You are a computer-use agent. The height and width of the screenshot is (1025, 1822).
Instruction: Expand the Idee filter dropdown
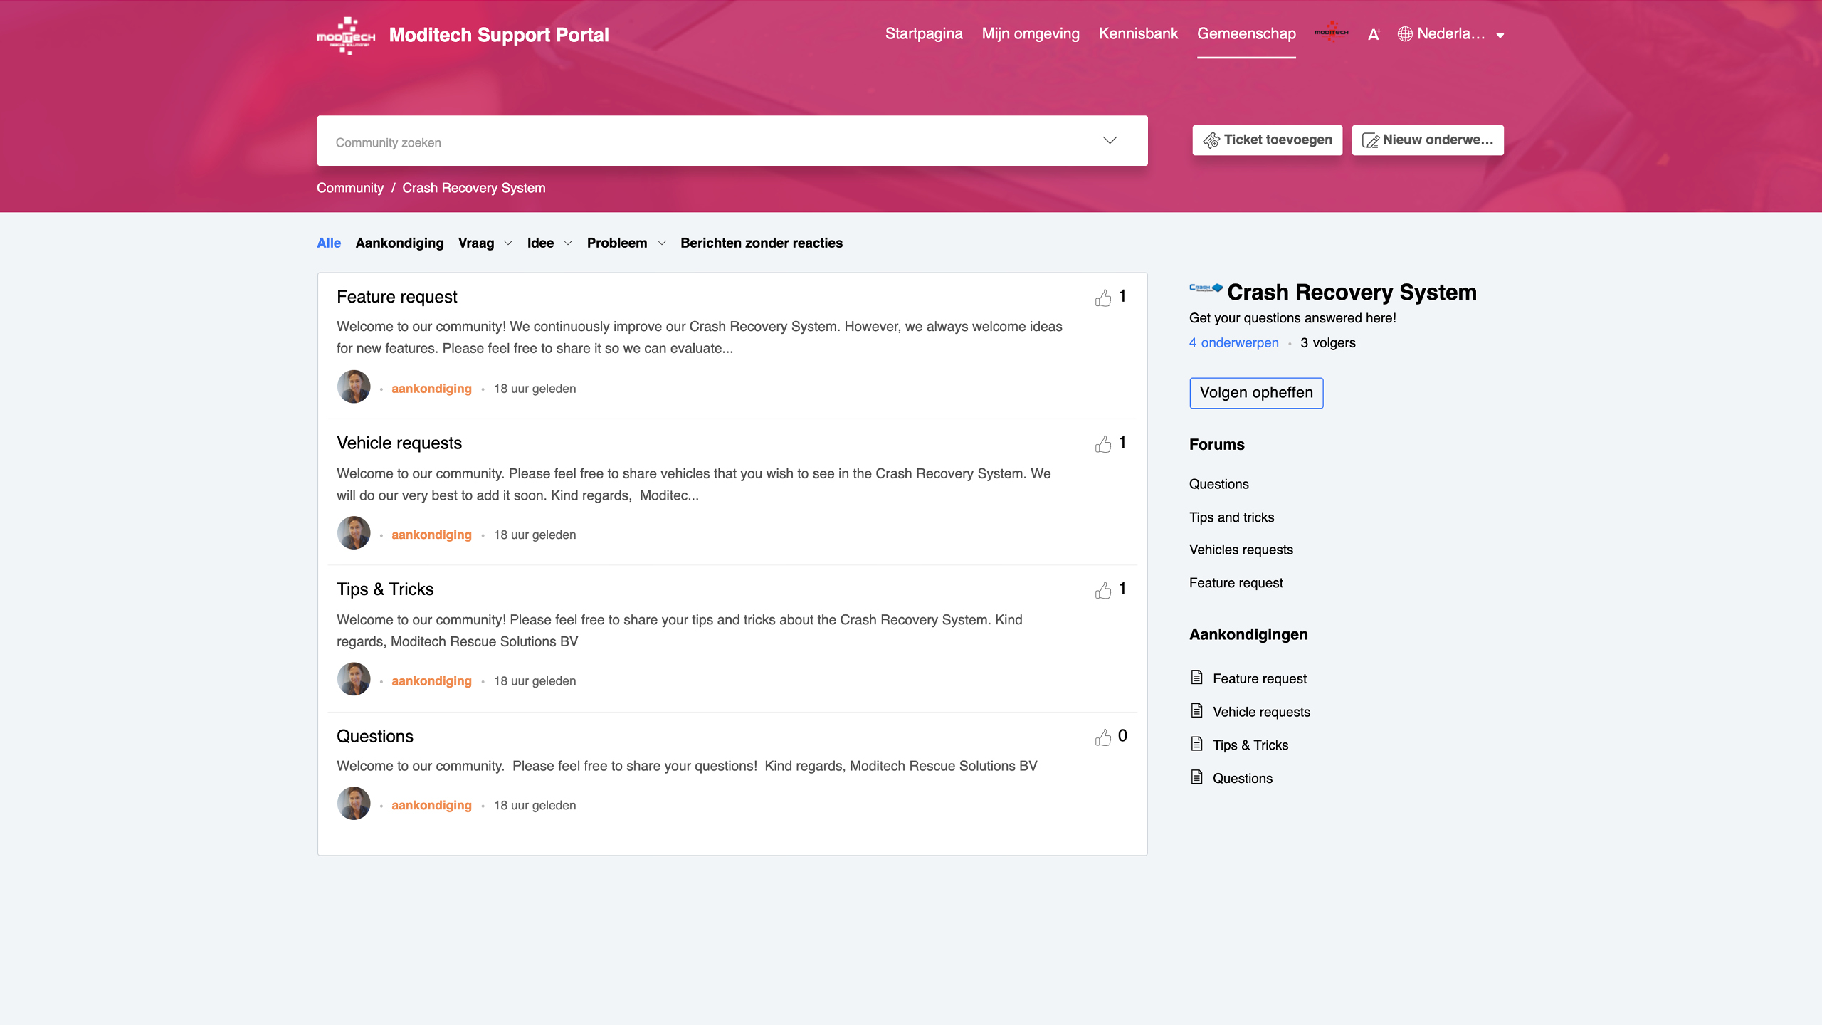[568, 243]
